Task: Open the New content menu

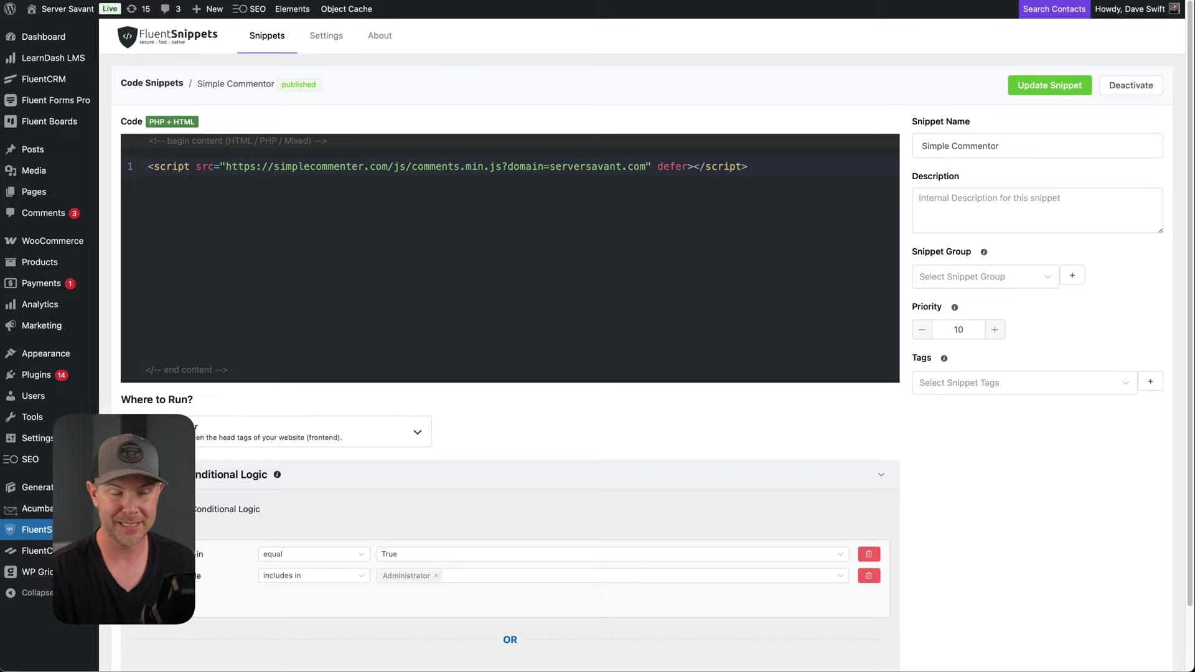Action: pos(207,9)
